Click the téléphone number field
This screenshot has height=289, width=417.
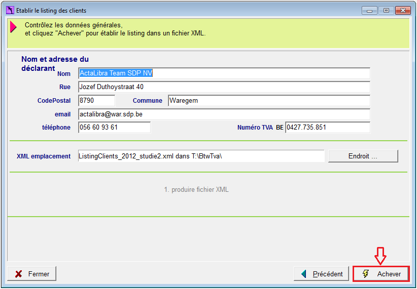pos(114,128)
